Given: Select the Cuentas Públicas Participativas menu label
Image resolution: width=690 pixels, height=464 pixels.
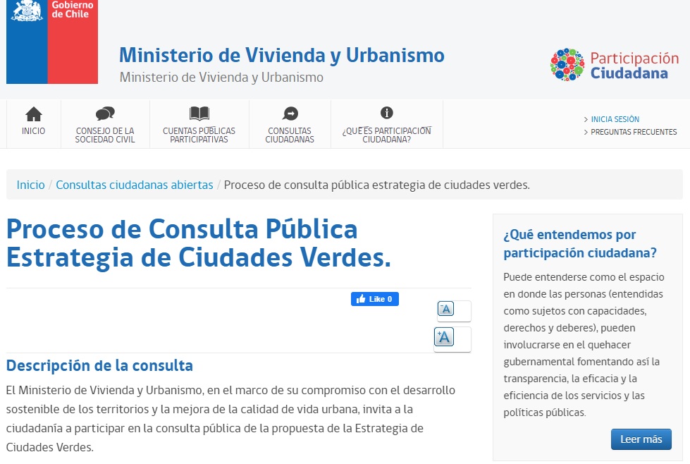Looking at the screenshot, I should coord(199,135).
